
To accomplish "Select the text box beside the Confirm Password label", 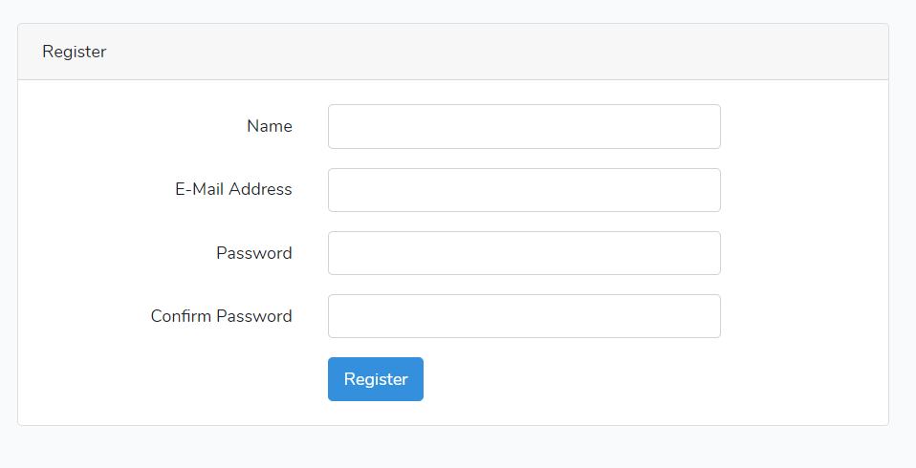I will pyautogui.click(x=524, y=316).
